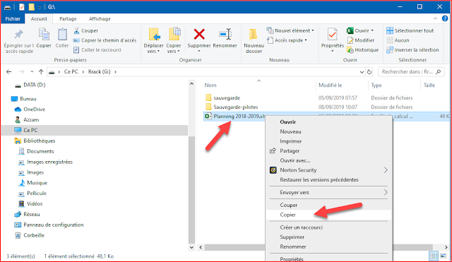
Task: Select DATA (D:) in navigation pane
Action: tap(35, 85)
